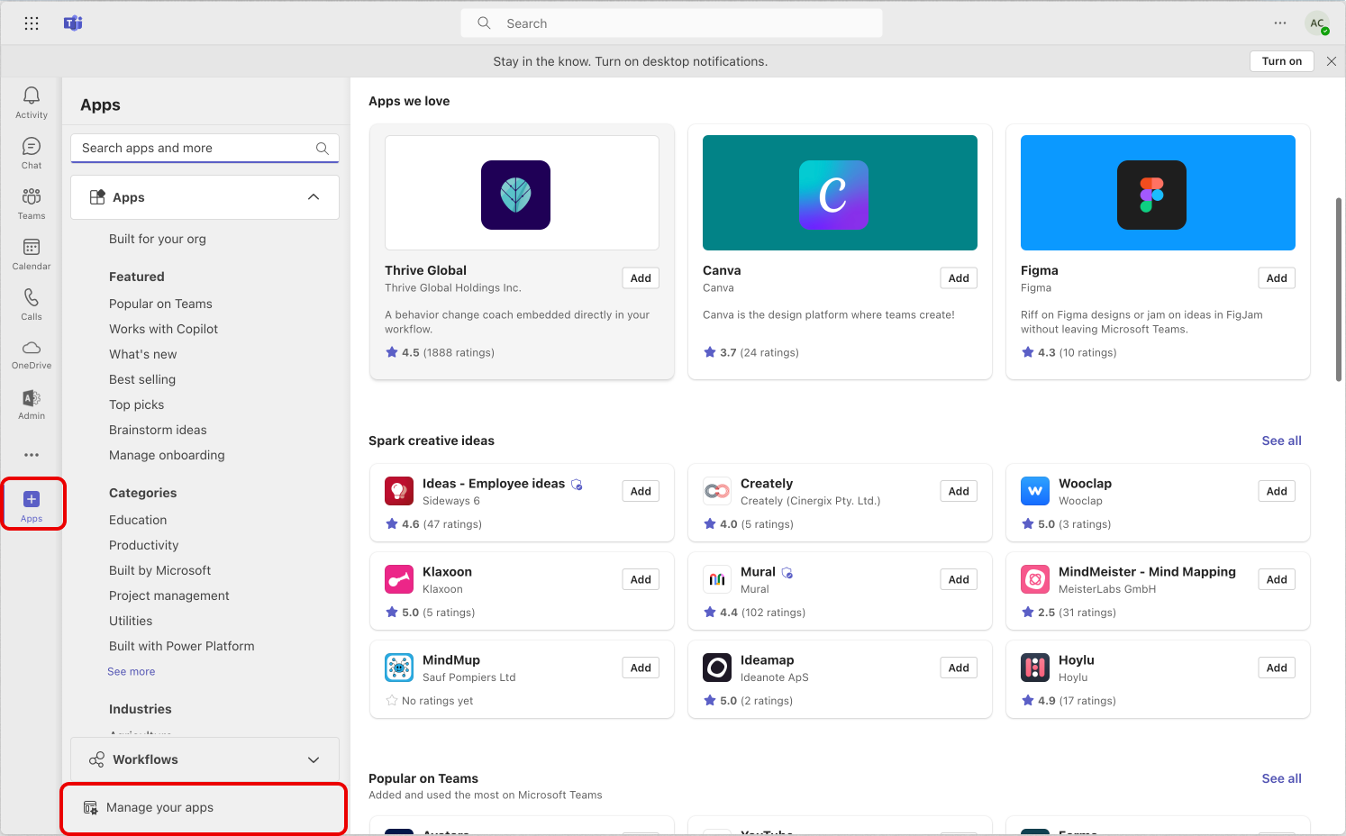See all Popular on Teams apps

1281,778
